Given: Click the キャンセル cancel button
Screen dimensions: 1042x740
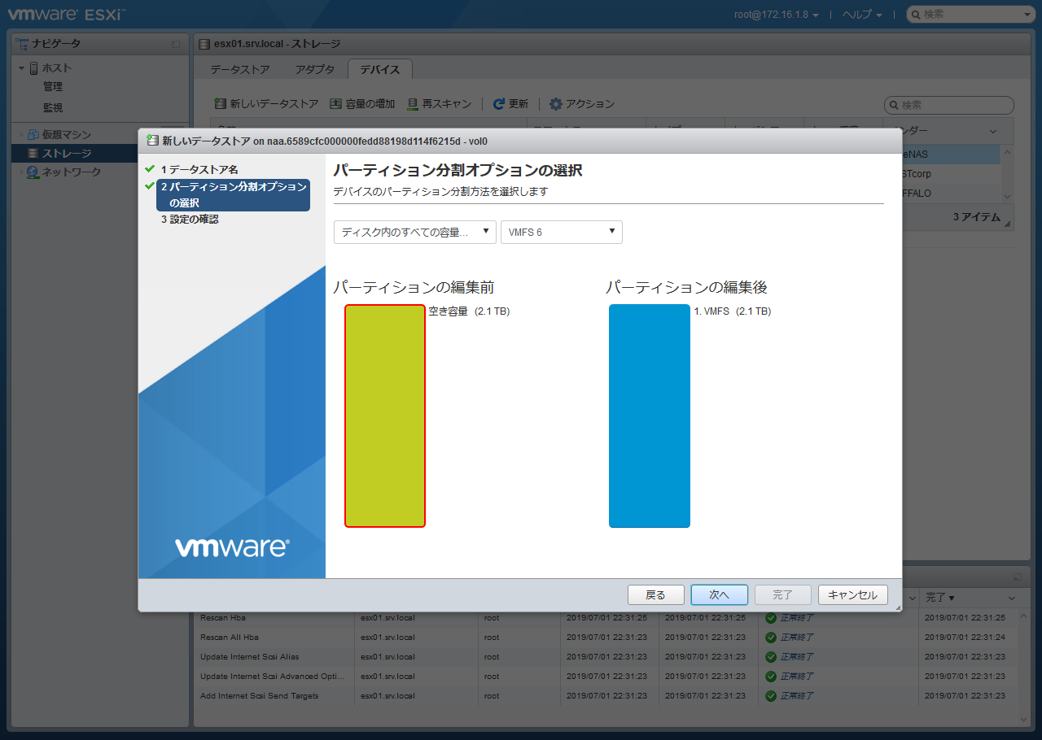Looking at the screenshot, I should click(x=852, y=595).
